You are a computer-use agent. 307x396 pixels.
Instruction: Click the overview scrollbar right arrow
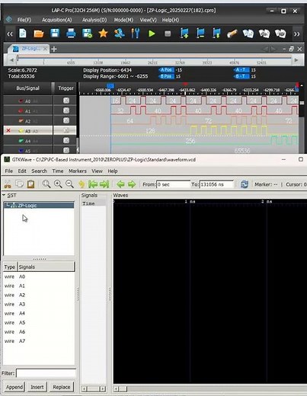click(x=296, y=60)
